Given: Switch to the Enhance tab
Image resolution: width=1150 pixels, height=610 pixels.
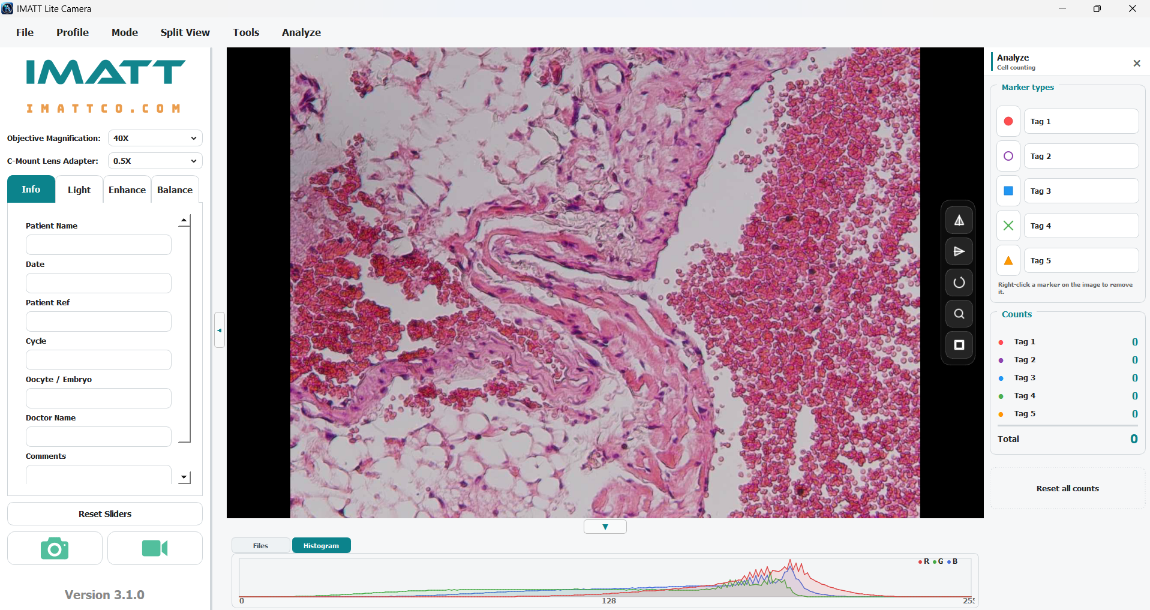Looking at the screenshot, I should 127,190.
